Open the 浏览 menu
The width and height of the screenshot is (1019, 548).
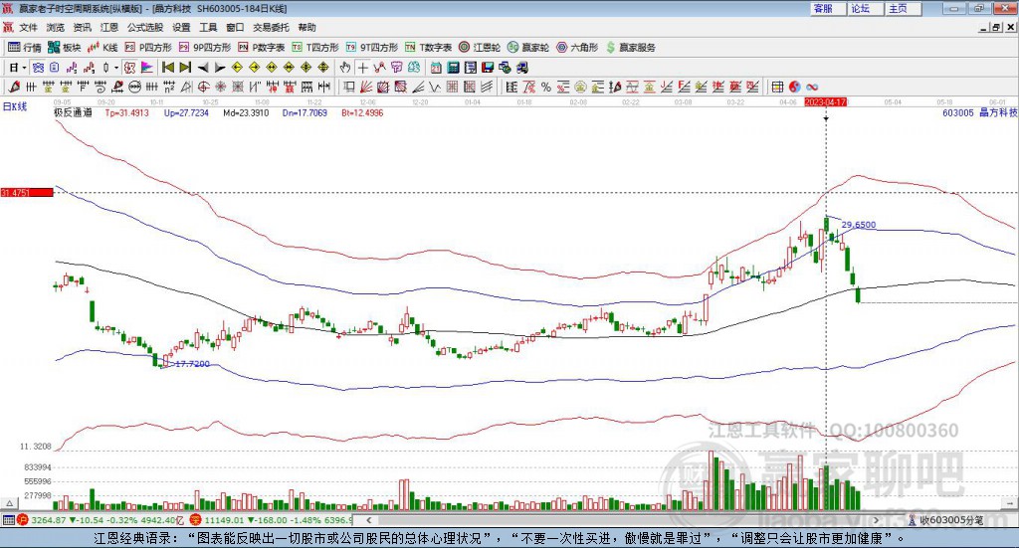point(56,27)
